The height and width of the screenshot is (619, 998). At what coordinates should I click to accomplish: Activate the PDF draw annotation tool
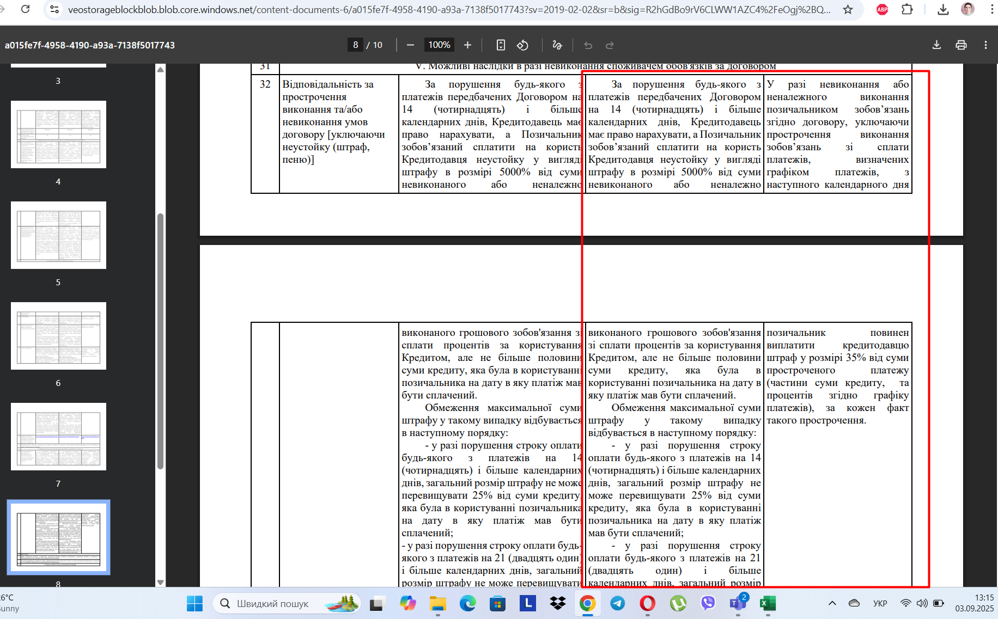[557, 45]
